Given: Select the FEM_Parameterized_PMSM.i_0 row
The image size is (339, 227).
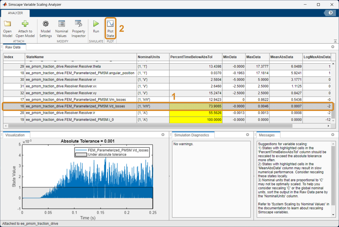Looking at the screenshot, I should (167, 120).
